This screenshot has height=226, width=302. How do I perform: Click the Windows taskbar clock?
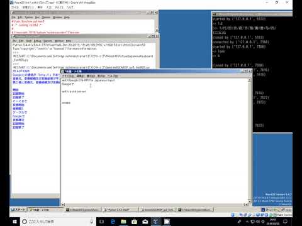tap(273, 222)
